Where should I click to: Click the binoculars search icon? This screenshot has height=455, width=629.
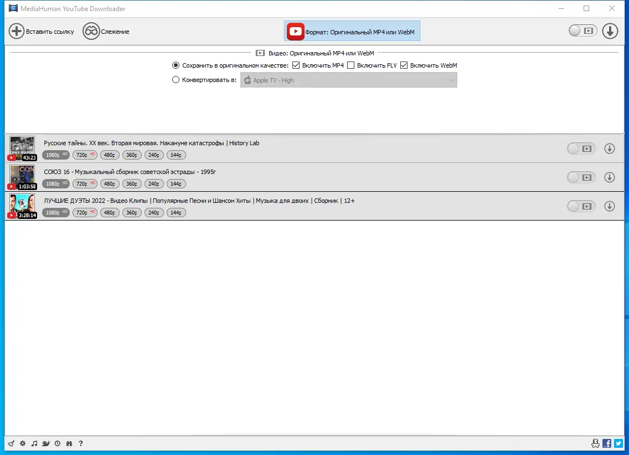69,443
